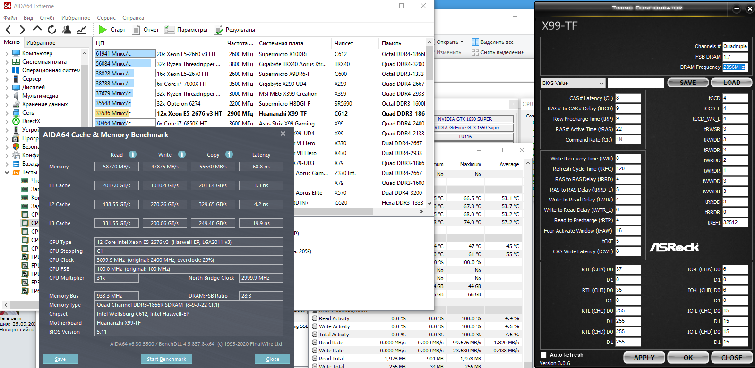Open Параметры in the AIDA64 toolbar

tap(186, 30)
